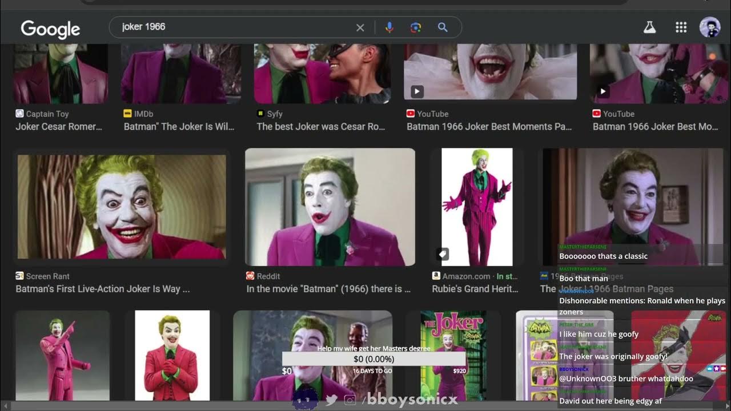The height and width of the screenshot is (411, 731).
Task: Open 'The best Joker was Cesar Ro...' result
Action: pyautogui.click(x=321, y=127)
